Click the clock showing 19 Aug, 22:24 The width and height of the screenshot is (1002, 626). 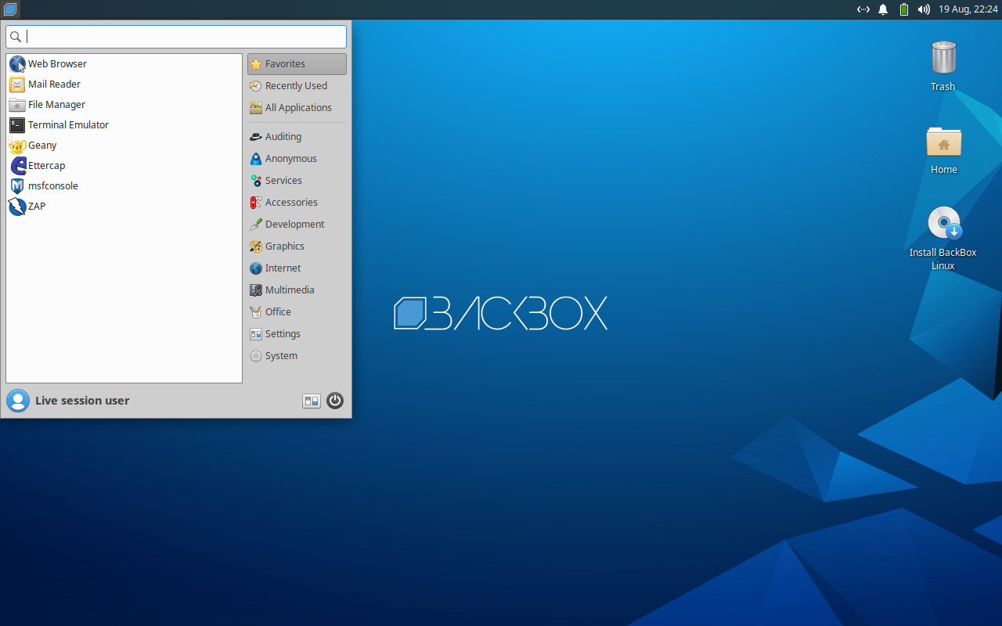[x=968, y=9]
